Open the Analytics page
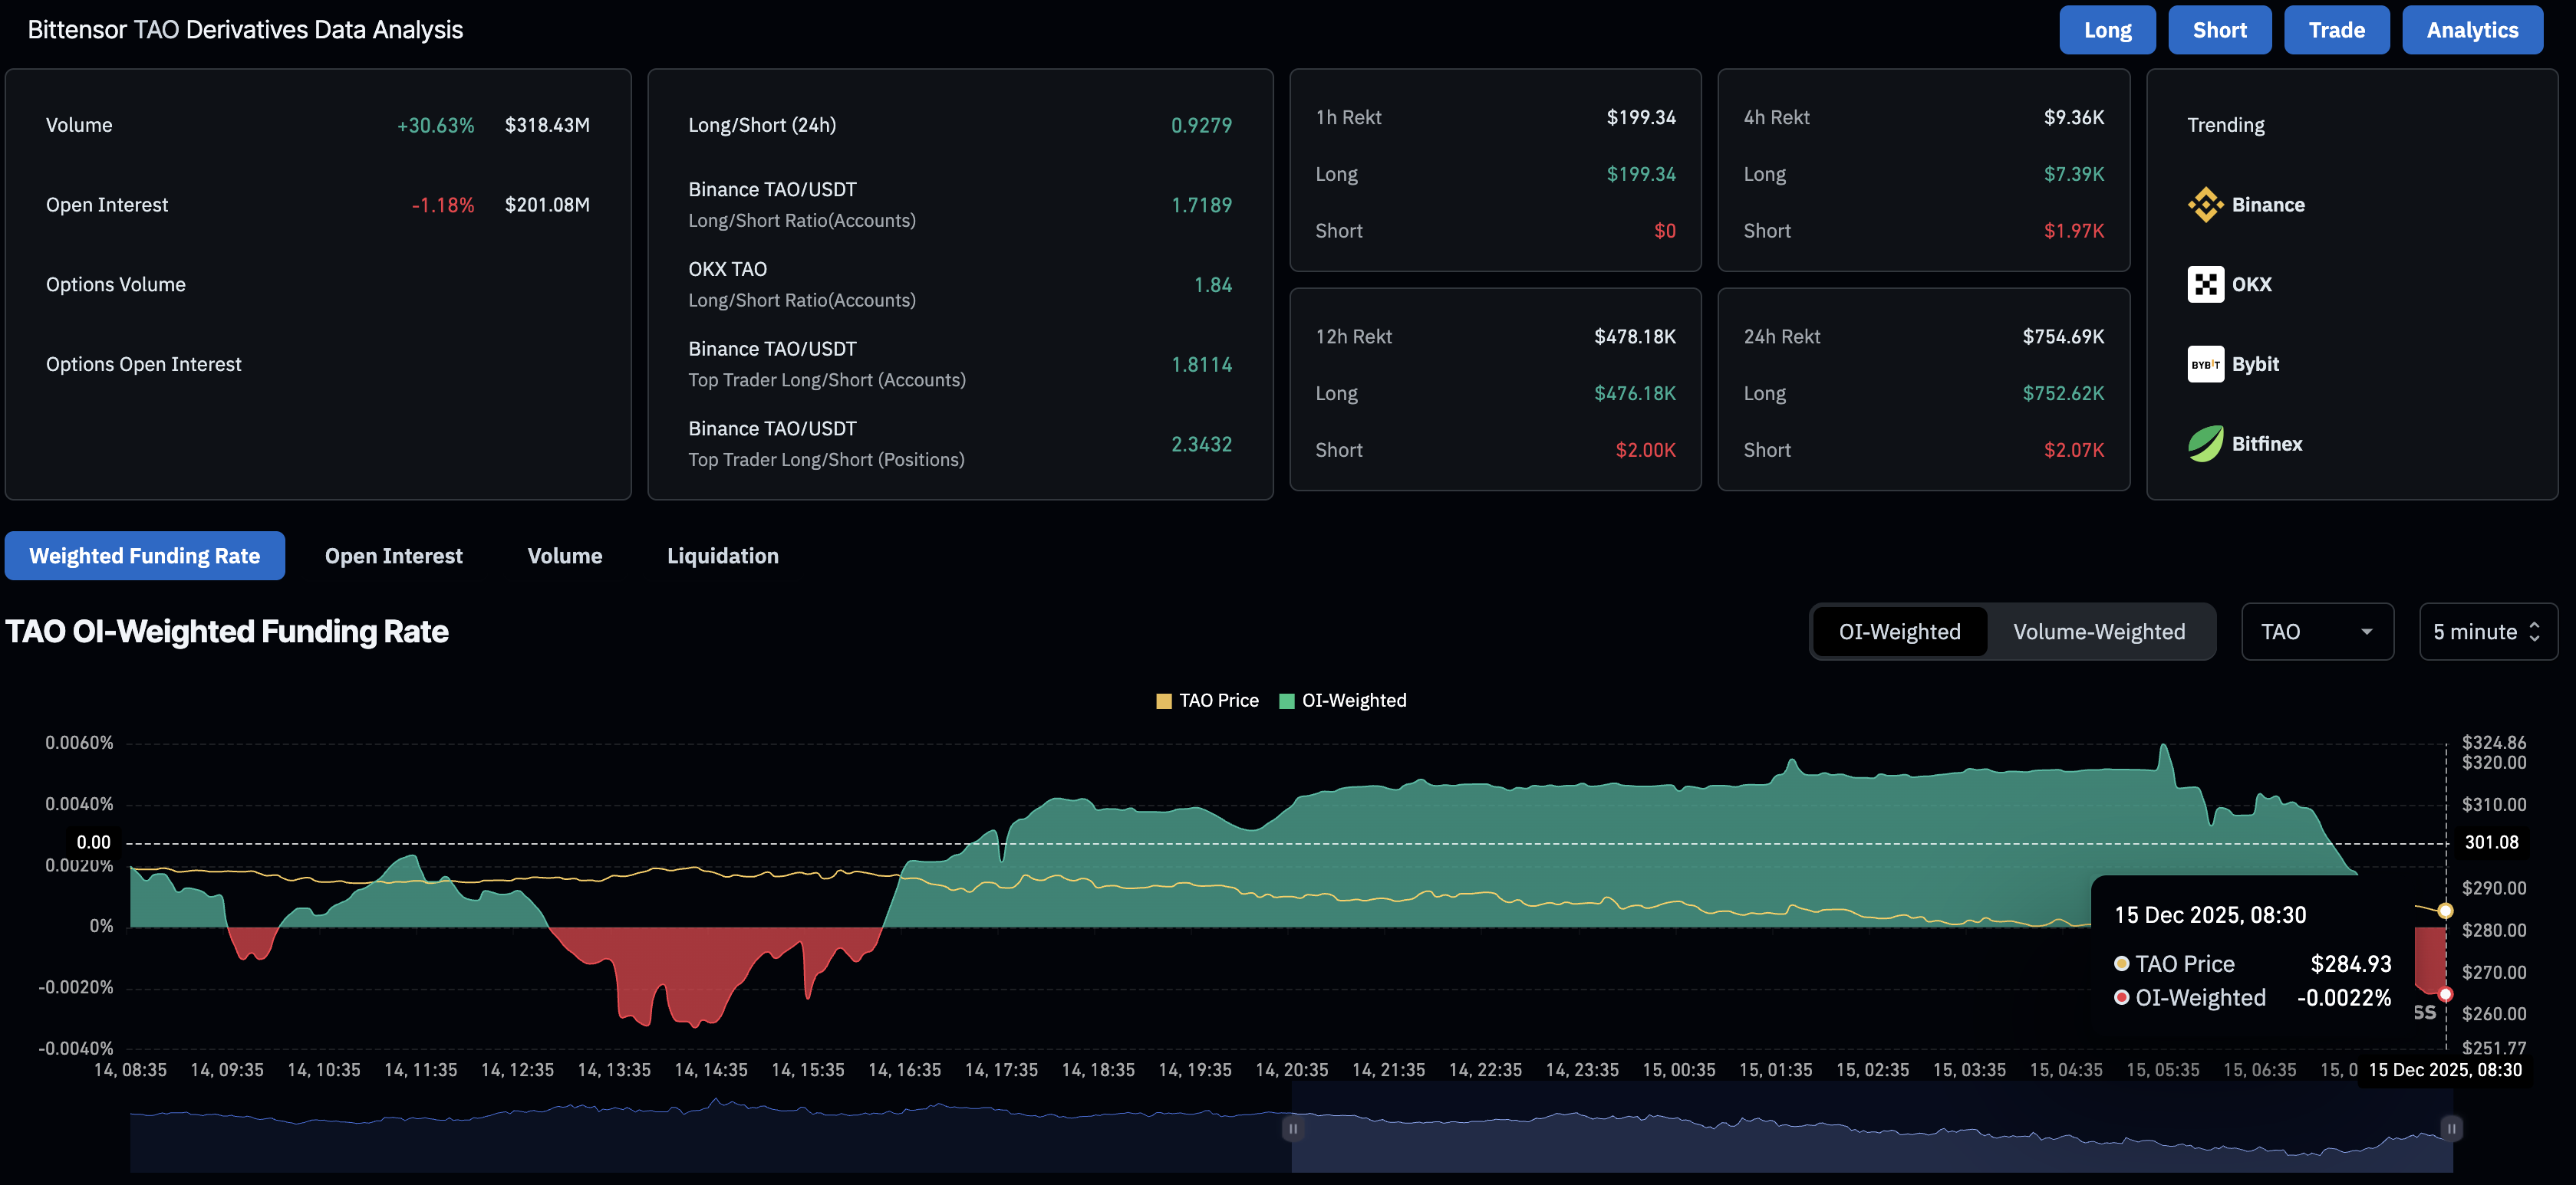 [x=2472, y=29]
